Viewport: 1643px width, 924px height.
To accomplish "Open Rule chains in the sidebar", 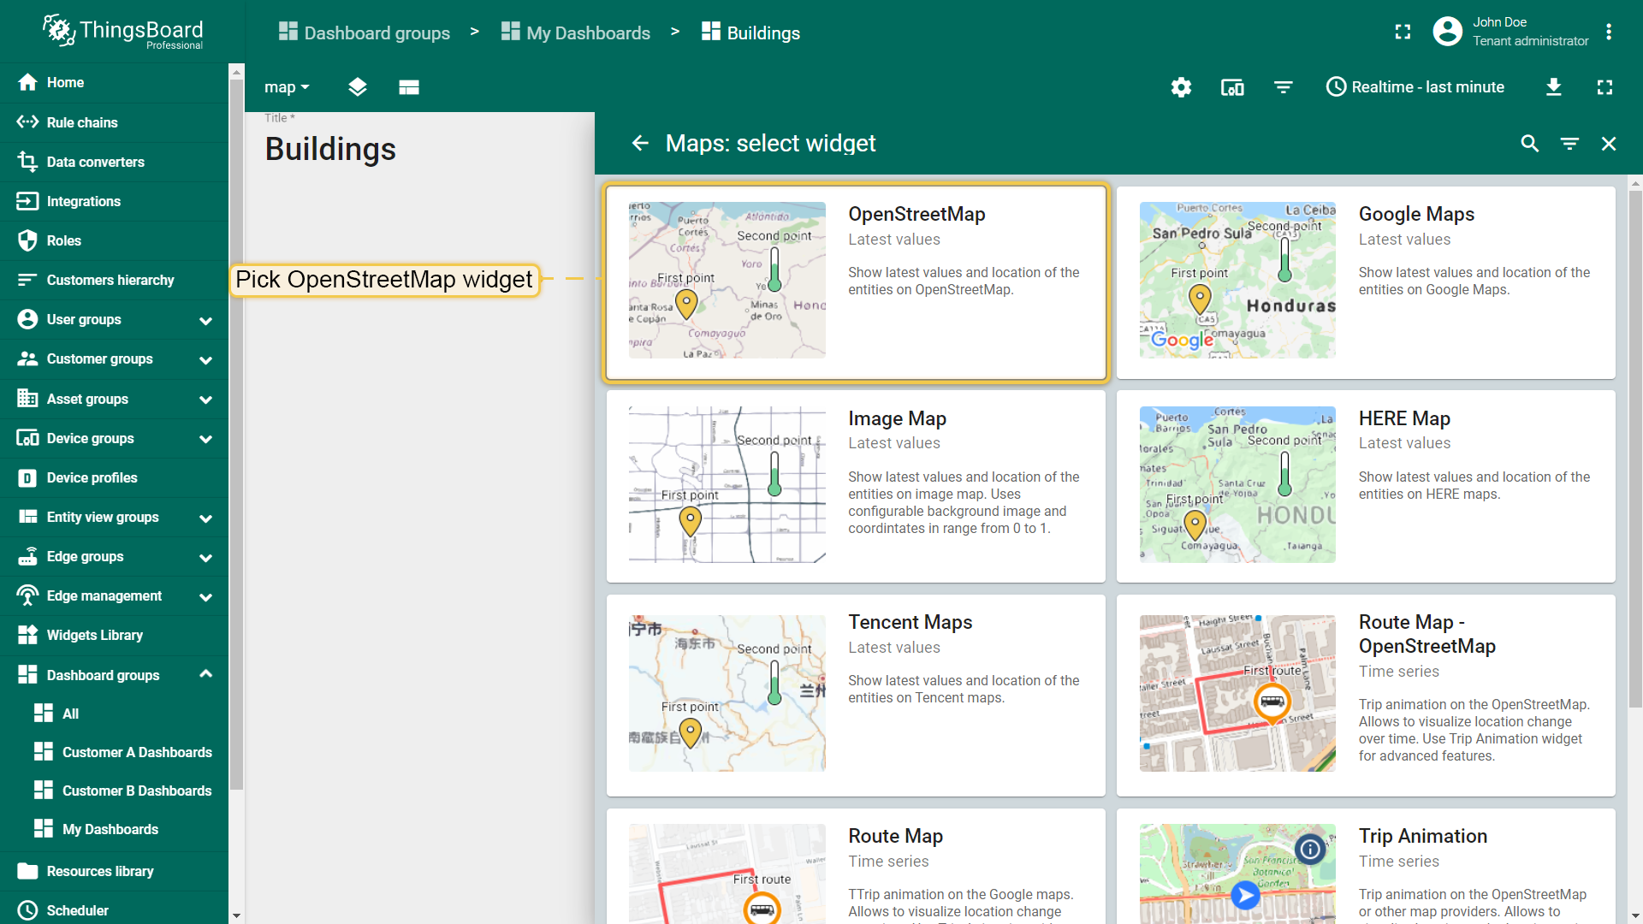I will click(x=114, y=122).
